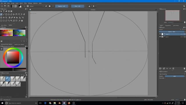Add a new paint layer

pos(160,69)
